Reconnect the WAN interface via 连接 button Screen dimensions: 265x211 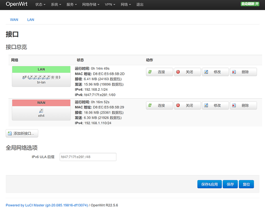[159, 105]
